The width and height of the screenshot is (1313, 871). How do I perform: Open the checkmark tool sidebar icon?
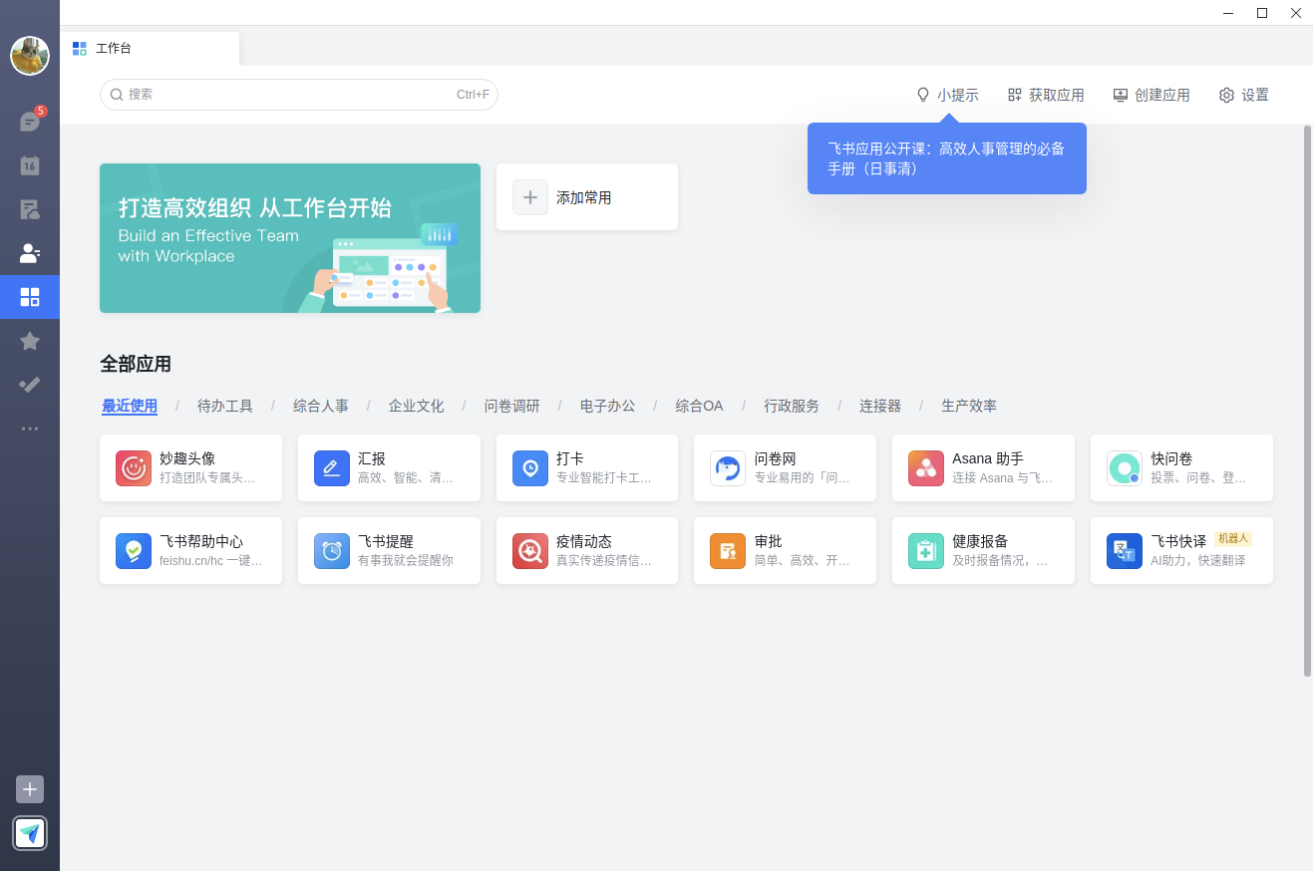pos(30,385)
